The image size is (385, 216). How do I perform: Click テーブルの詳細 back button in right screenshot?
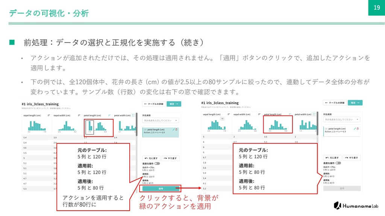click(x=335, y=103)
